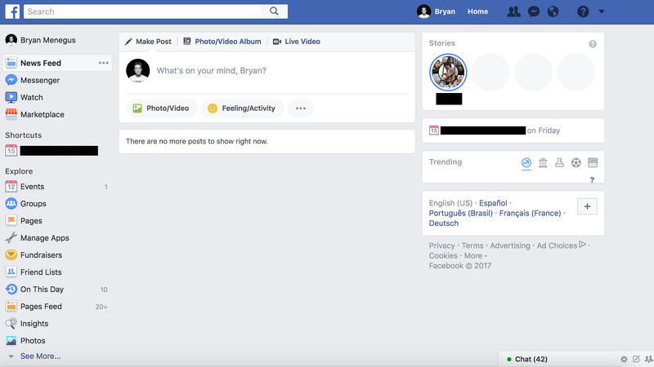This screenshot has height=367, width=654.
Task: Open Messenger icon in top bar
Action: point(534,11)
